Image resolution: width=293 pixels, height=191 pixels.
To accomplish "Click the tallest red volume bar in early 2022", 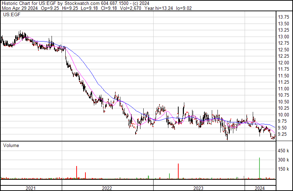I will point(77,172).
